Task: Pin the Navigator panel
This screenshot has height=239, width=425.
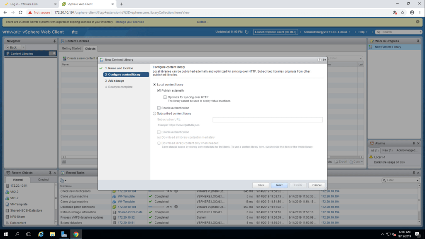Action: coord(54,41)
